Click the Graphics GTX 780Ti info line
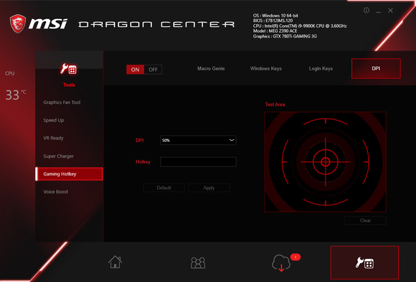416x282 pixels. pyautogui.click(x=285, y=36)
